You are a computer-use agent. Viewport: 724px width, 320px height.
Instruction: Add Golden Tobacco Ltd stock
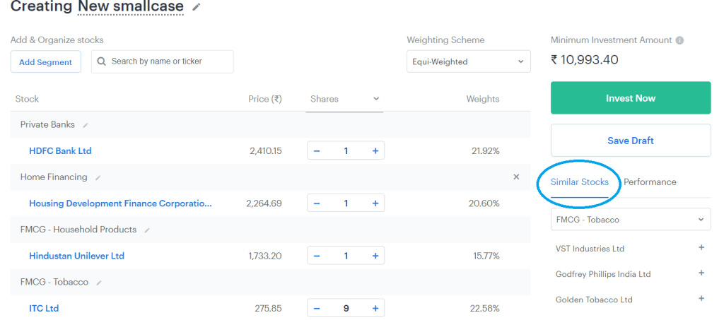click(701, 298)
